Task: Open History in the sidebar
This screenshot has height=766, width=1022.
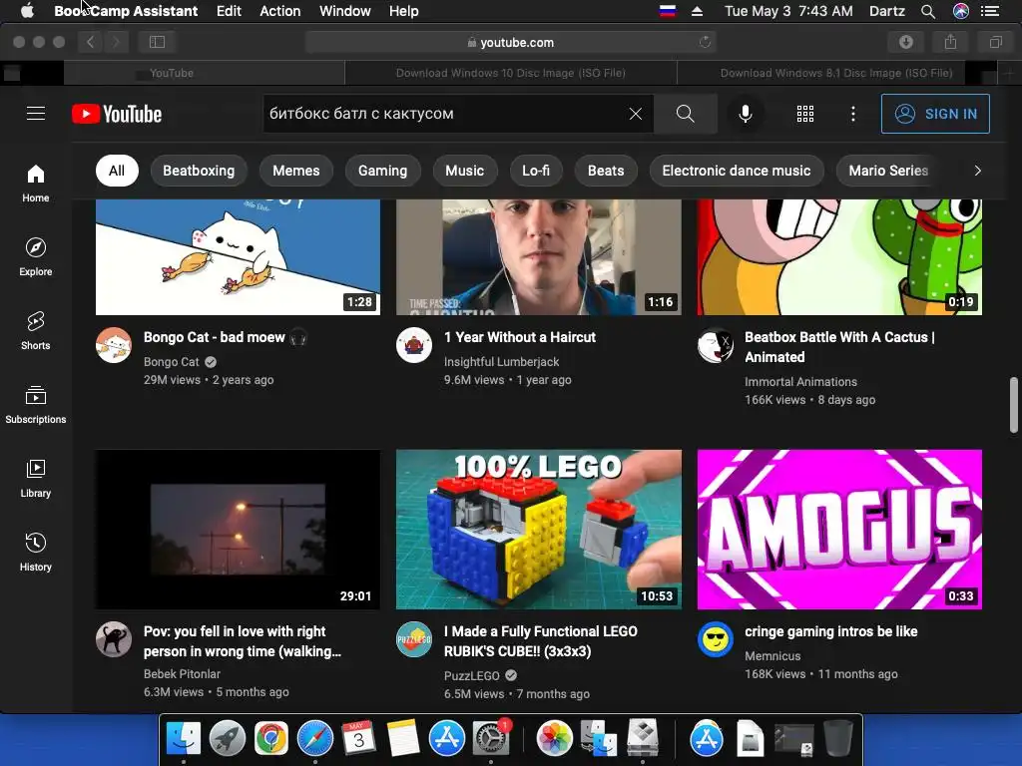Action: (36, 553)
